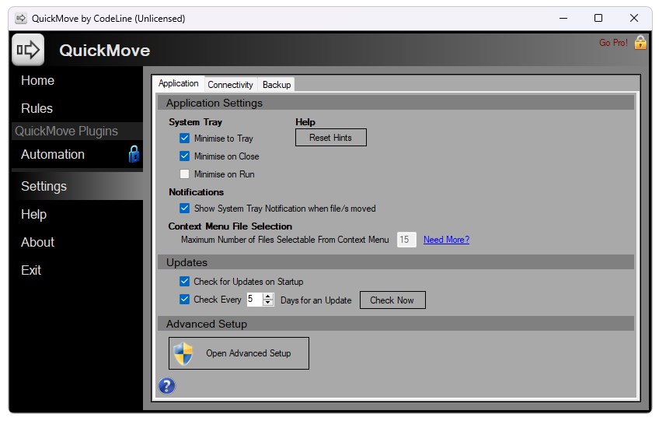Open the Backup tab
Screen dimensions: 659x421
(277, 85)
